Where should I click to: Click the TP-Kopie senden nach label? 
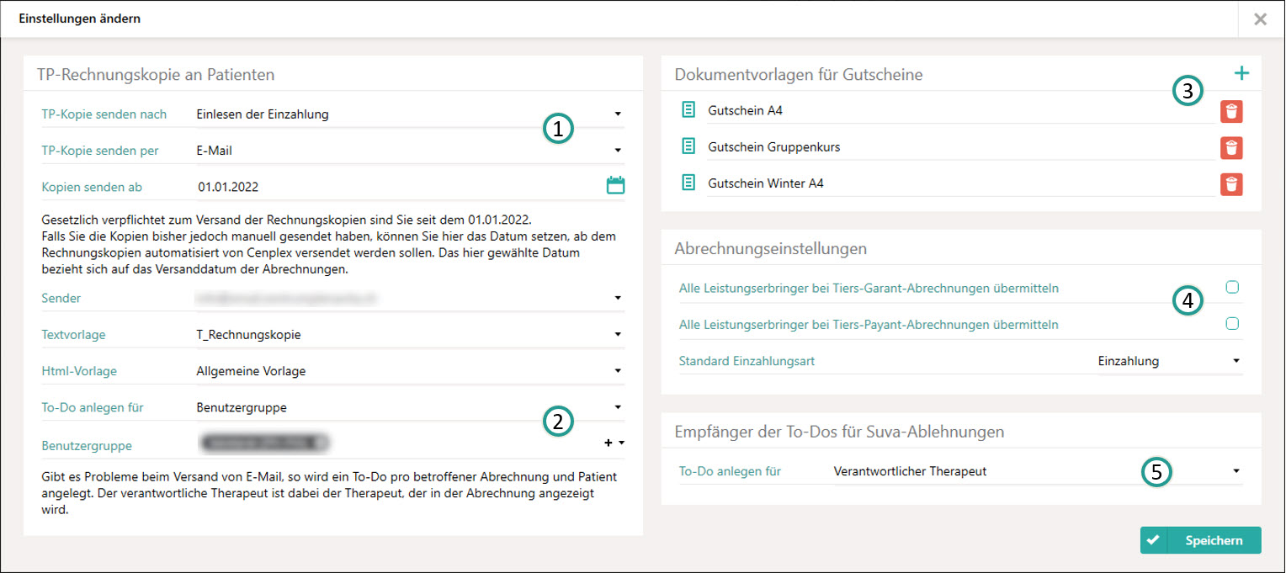(x=104, y=114)
